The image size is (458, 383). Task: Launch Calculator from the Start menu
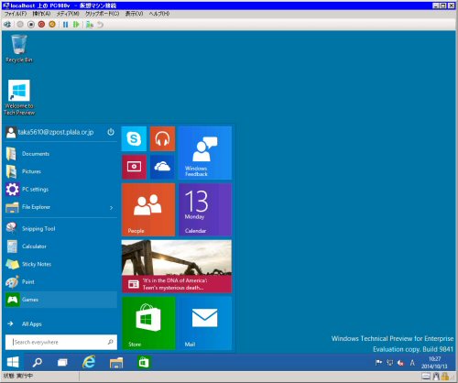pos(61,246)
